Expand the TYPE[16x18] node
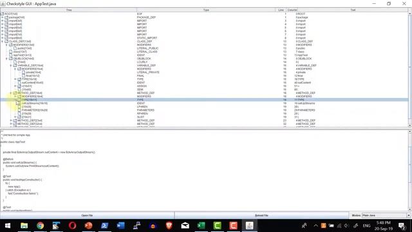The width and height of the screenshot is (412, 232). (15, 79)
